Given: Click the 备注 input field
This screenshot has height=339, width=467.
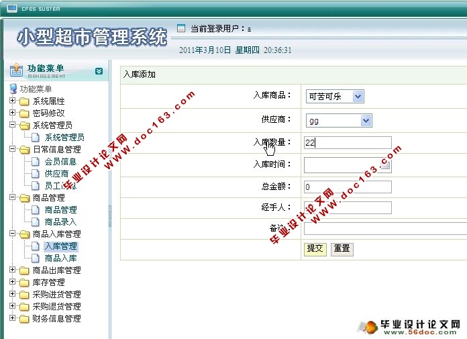Looking at the screenshot, I should (x=385, y=229).
